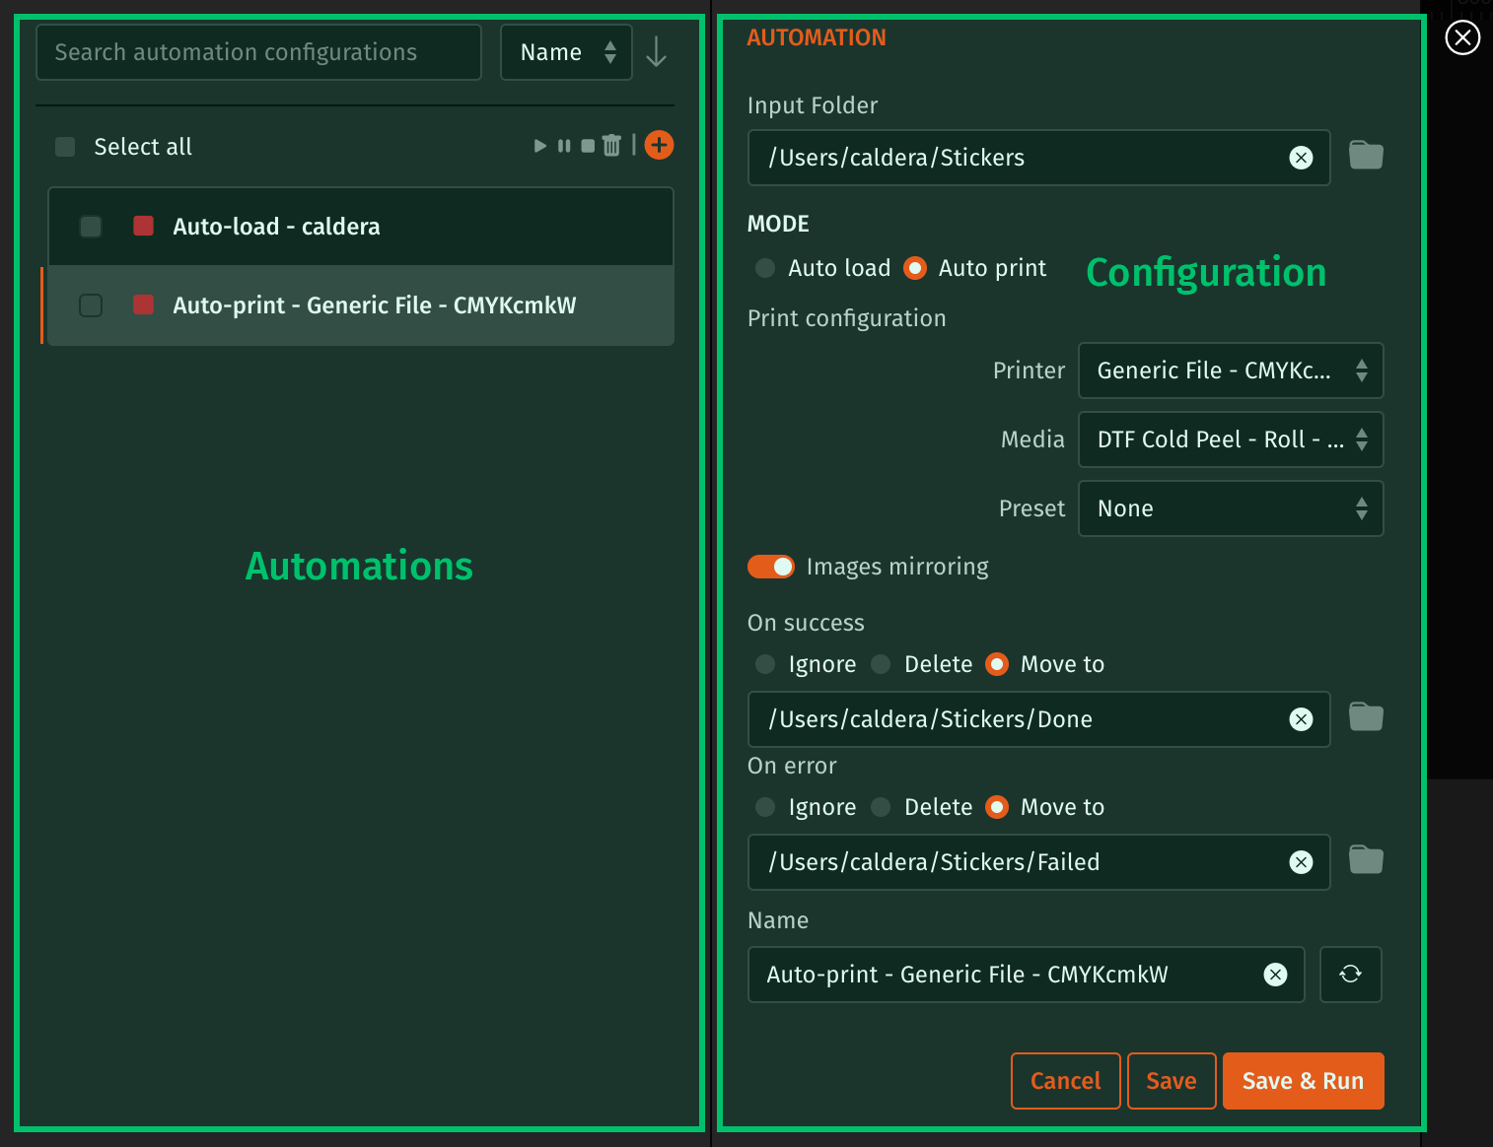The width and height of the screenshot is (1493, 1147).
Task: Click Save & Run button
Action: click(1303, 1081)
